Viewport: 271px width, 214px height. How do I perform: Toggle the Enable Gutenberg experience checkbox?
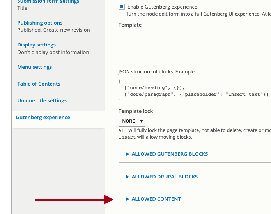pos(122,7)
